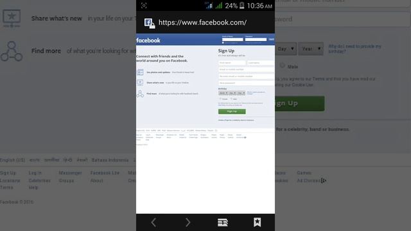
Task: Tap the 10:36 AM clock
Action: point(259,6)
